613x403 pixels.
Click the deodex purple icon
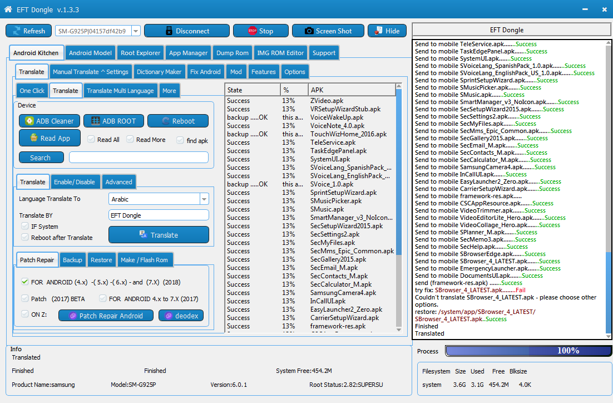pyautogui.click(x=169, y=316)
